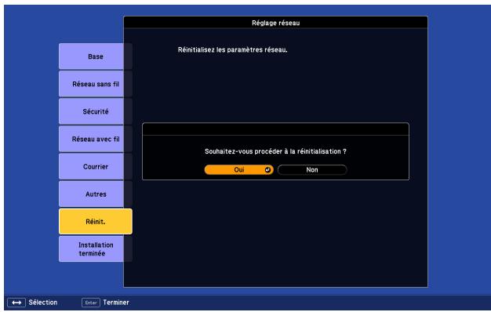Switch to the Sécurité tab
Image resolution: width=491 pixels, height=312 pixels.
click(95, 111)
